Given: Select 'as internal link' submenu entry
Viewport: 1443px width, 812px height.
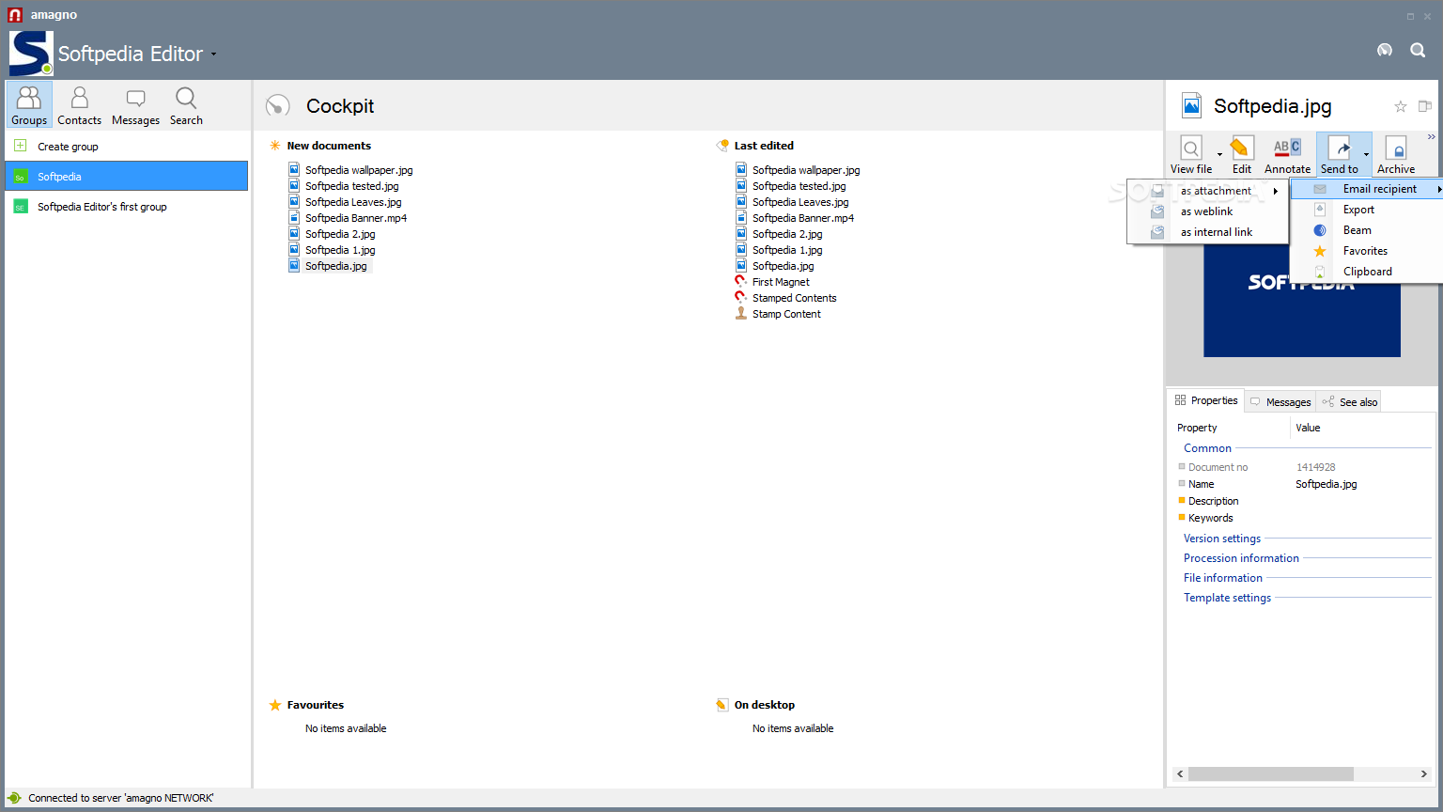Looking at the screenshot, I should pyautogui.click(x=1208, y=232).
